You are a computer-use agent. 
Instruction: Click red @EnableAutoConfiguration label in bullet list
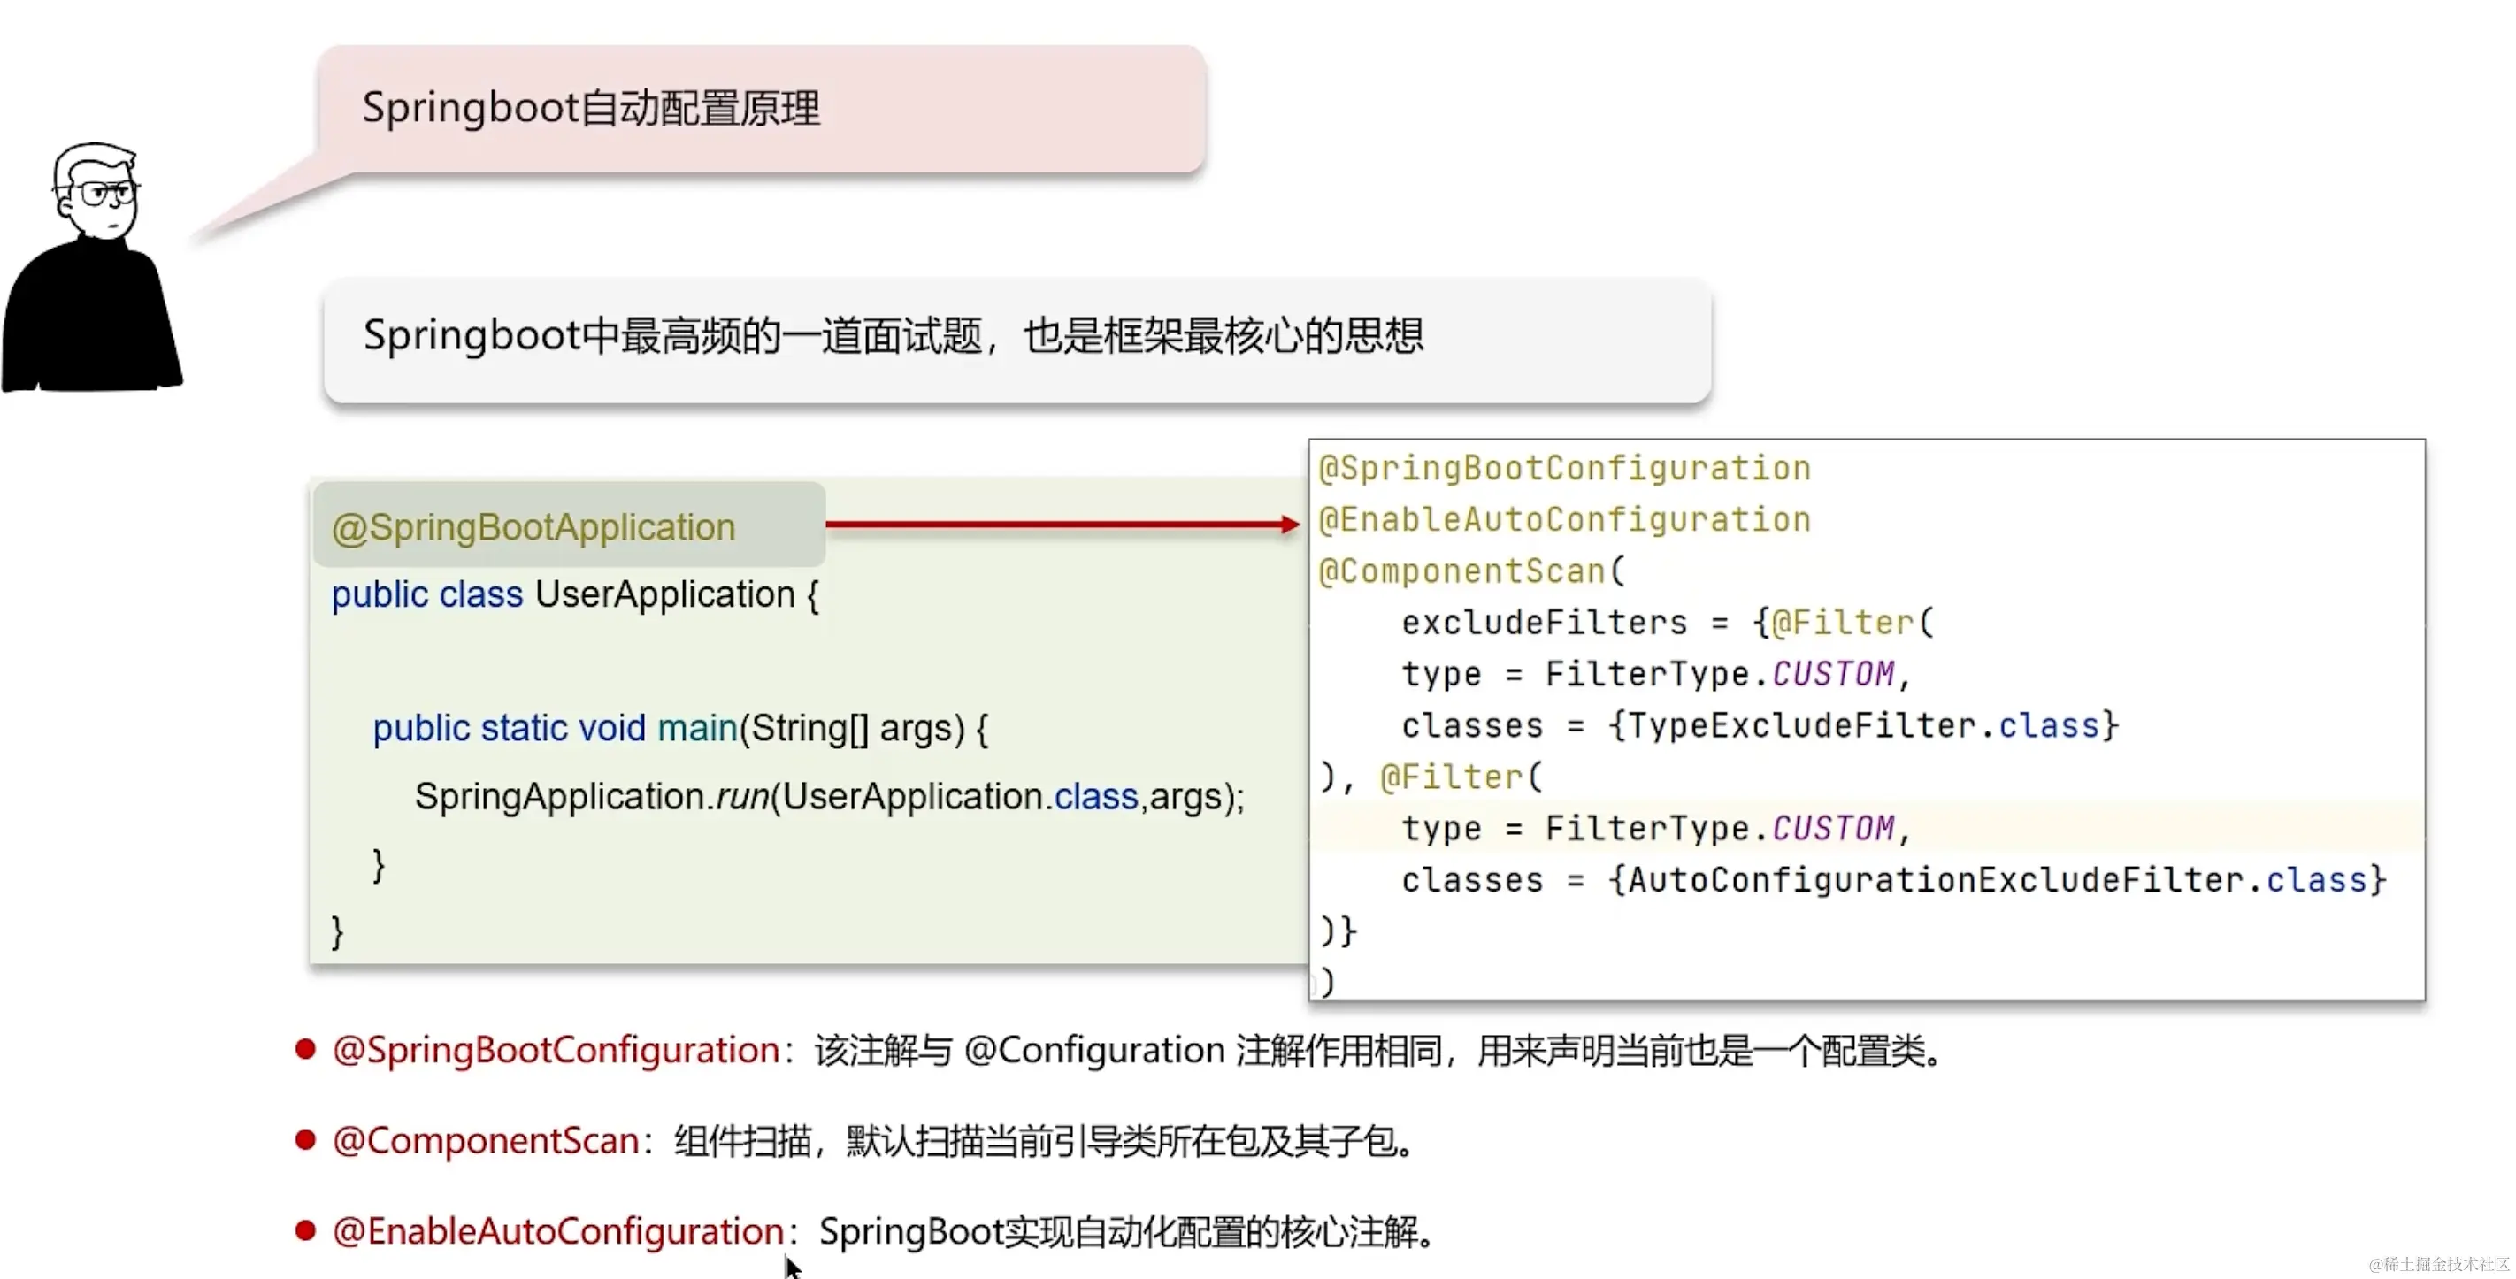(557, 1232)
